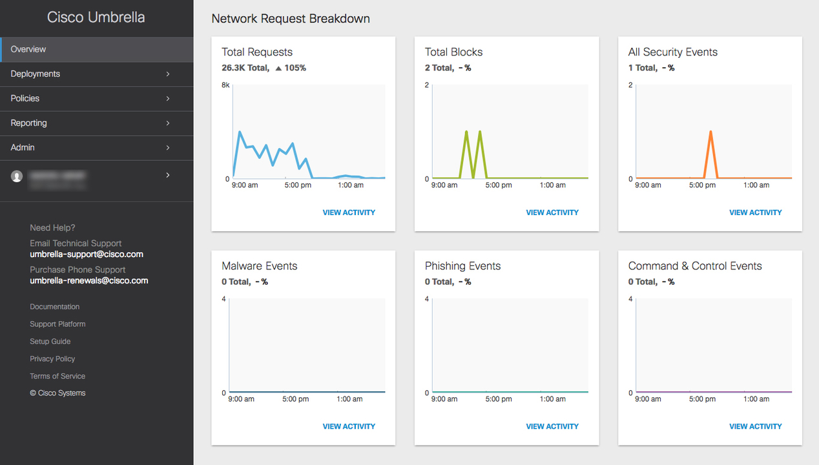Open the Overview menu item
The height and width of the screenshot is (465, 819).
pyautogui.click(x=97, y=49)
